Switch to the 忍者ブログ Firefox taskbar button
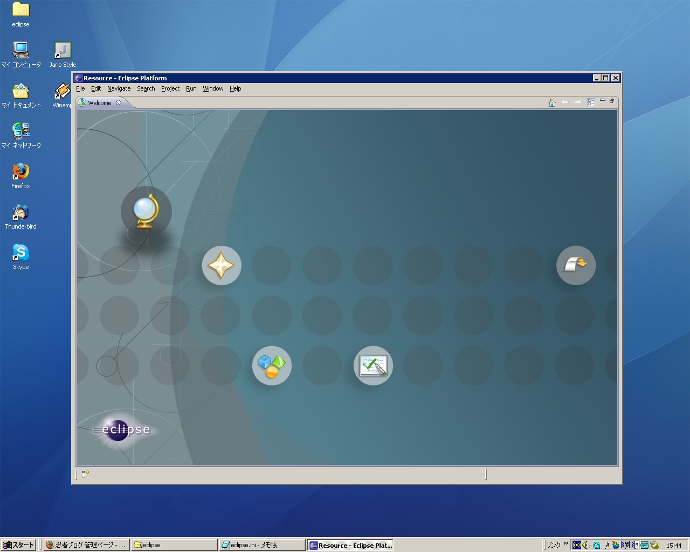Screen dimensions: 690x552 pyautogui.click(x=86, y=545)
